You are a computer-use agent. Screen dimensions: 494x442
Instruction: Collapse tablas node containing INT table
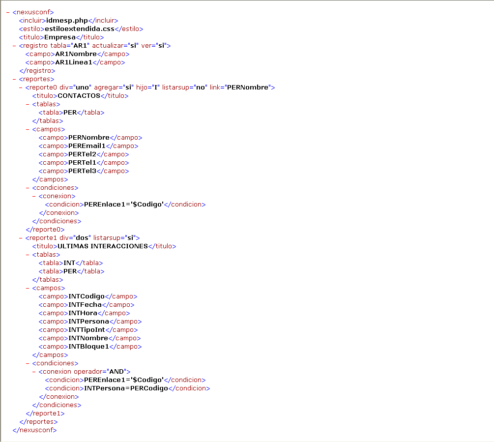pos(27,254)
